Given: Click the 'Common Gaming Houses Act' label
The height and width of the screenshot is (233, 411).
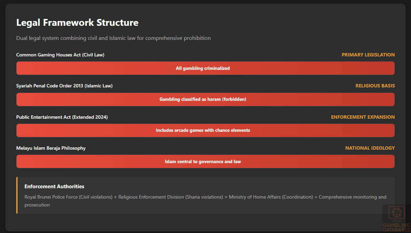Looking at the screenshot, I should [60, 55].
